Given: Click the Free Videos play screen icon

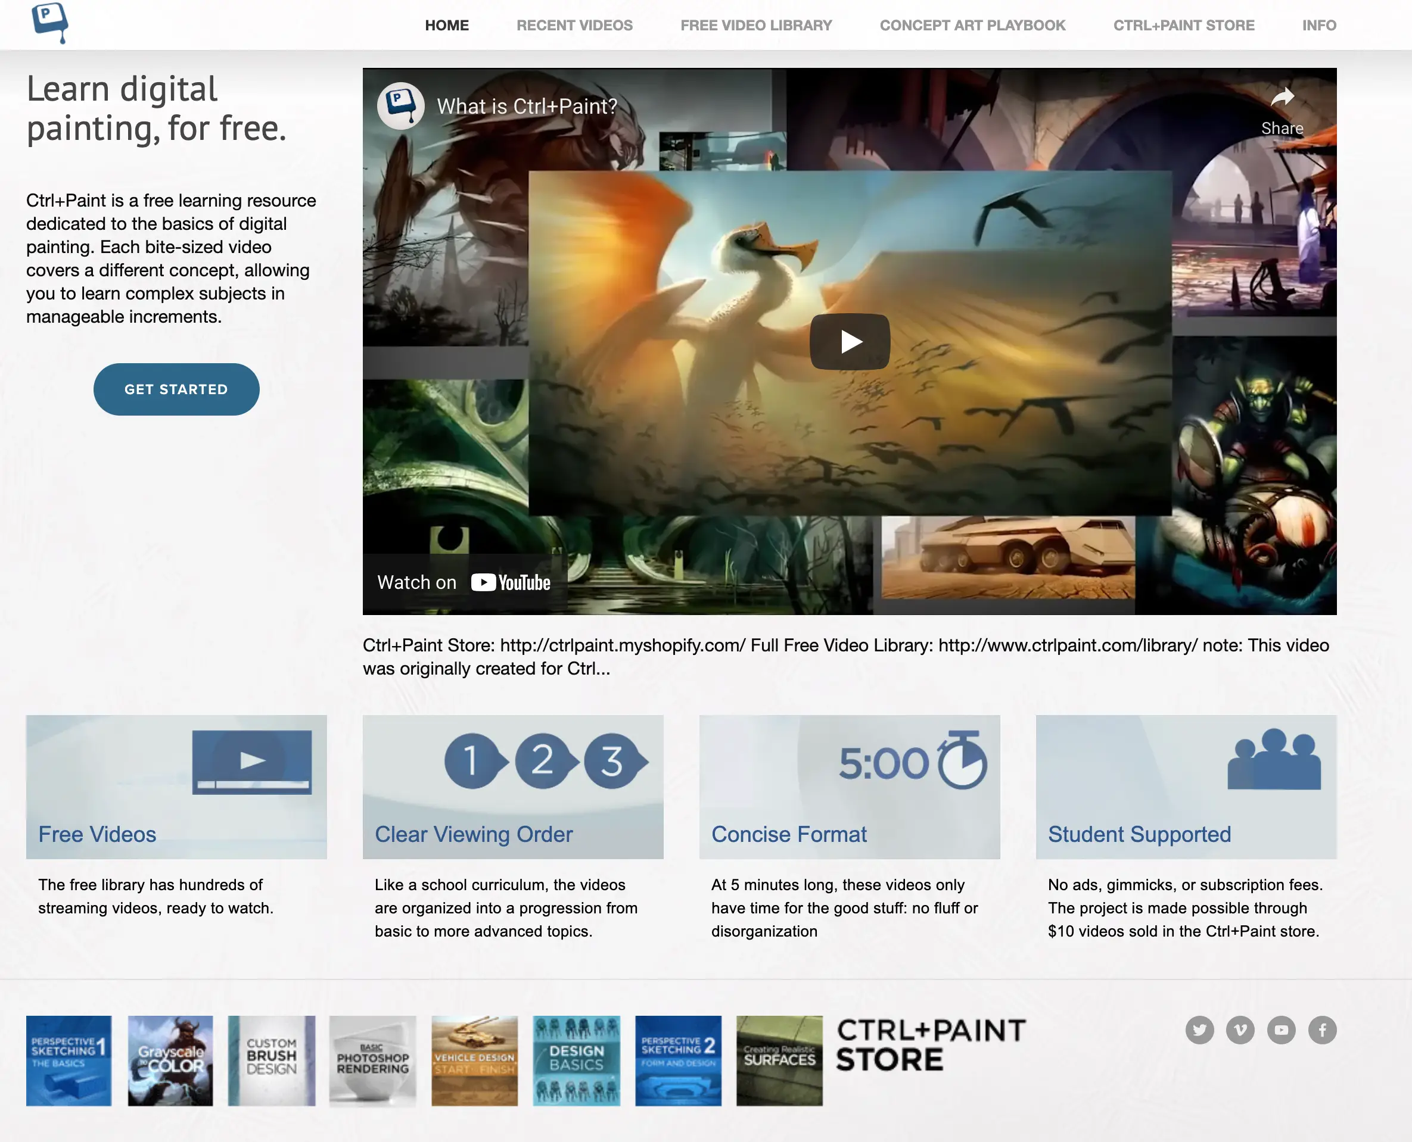Looking at the screenshot, I should point(251,762).
